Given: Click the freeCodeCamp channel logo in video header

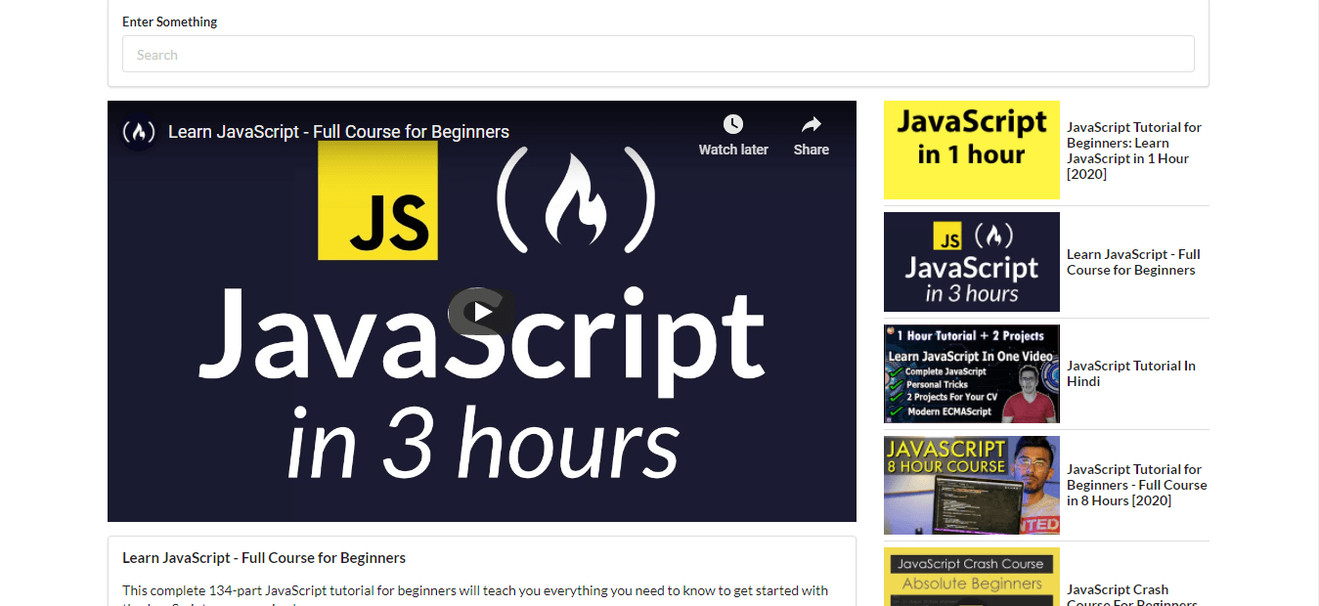Looking at the screenshot, I should pos(139,132).
